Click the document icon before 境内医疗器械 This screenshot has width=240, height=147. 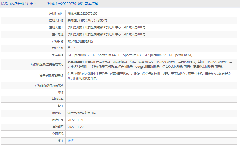click(x=3, y=4)
